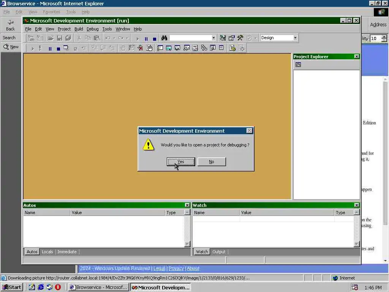Click Stop square in the debug toolbar
Screen dimensions: 389x292
pyautogui.click(x=58, y=49)
